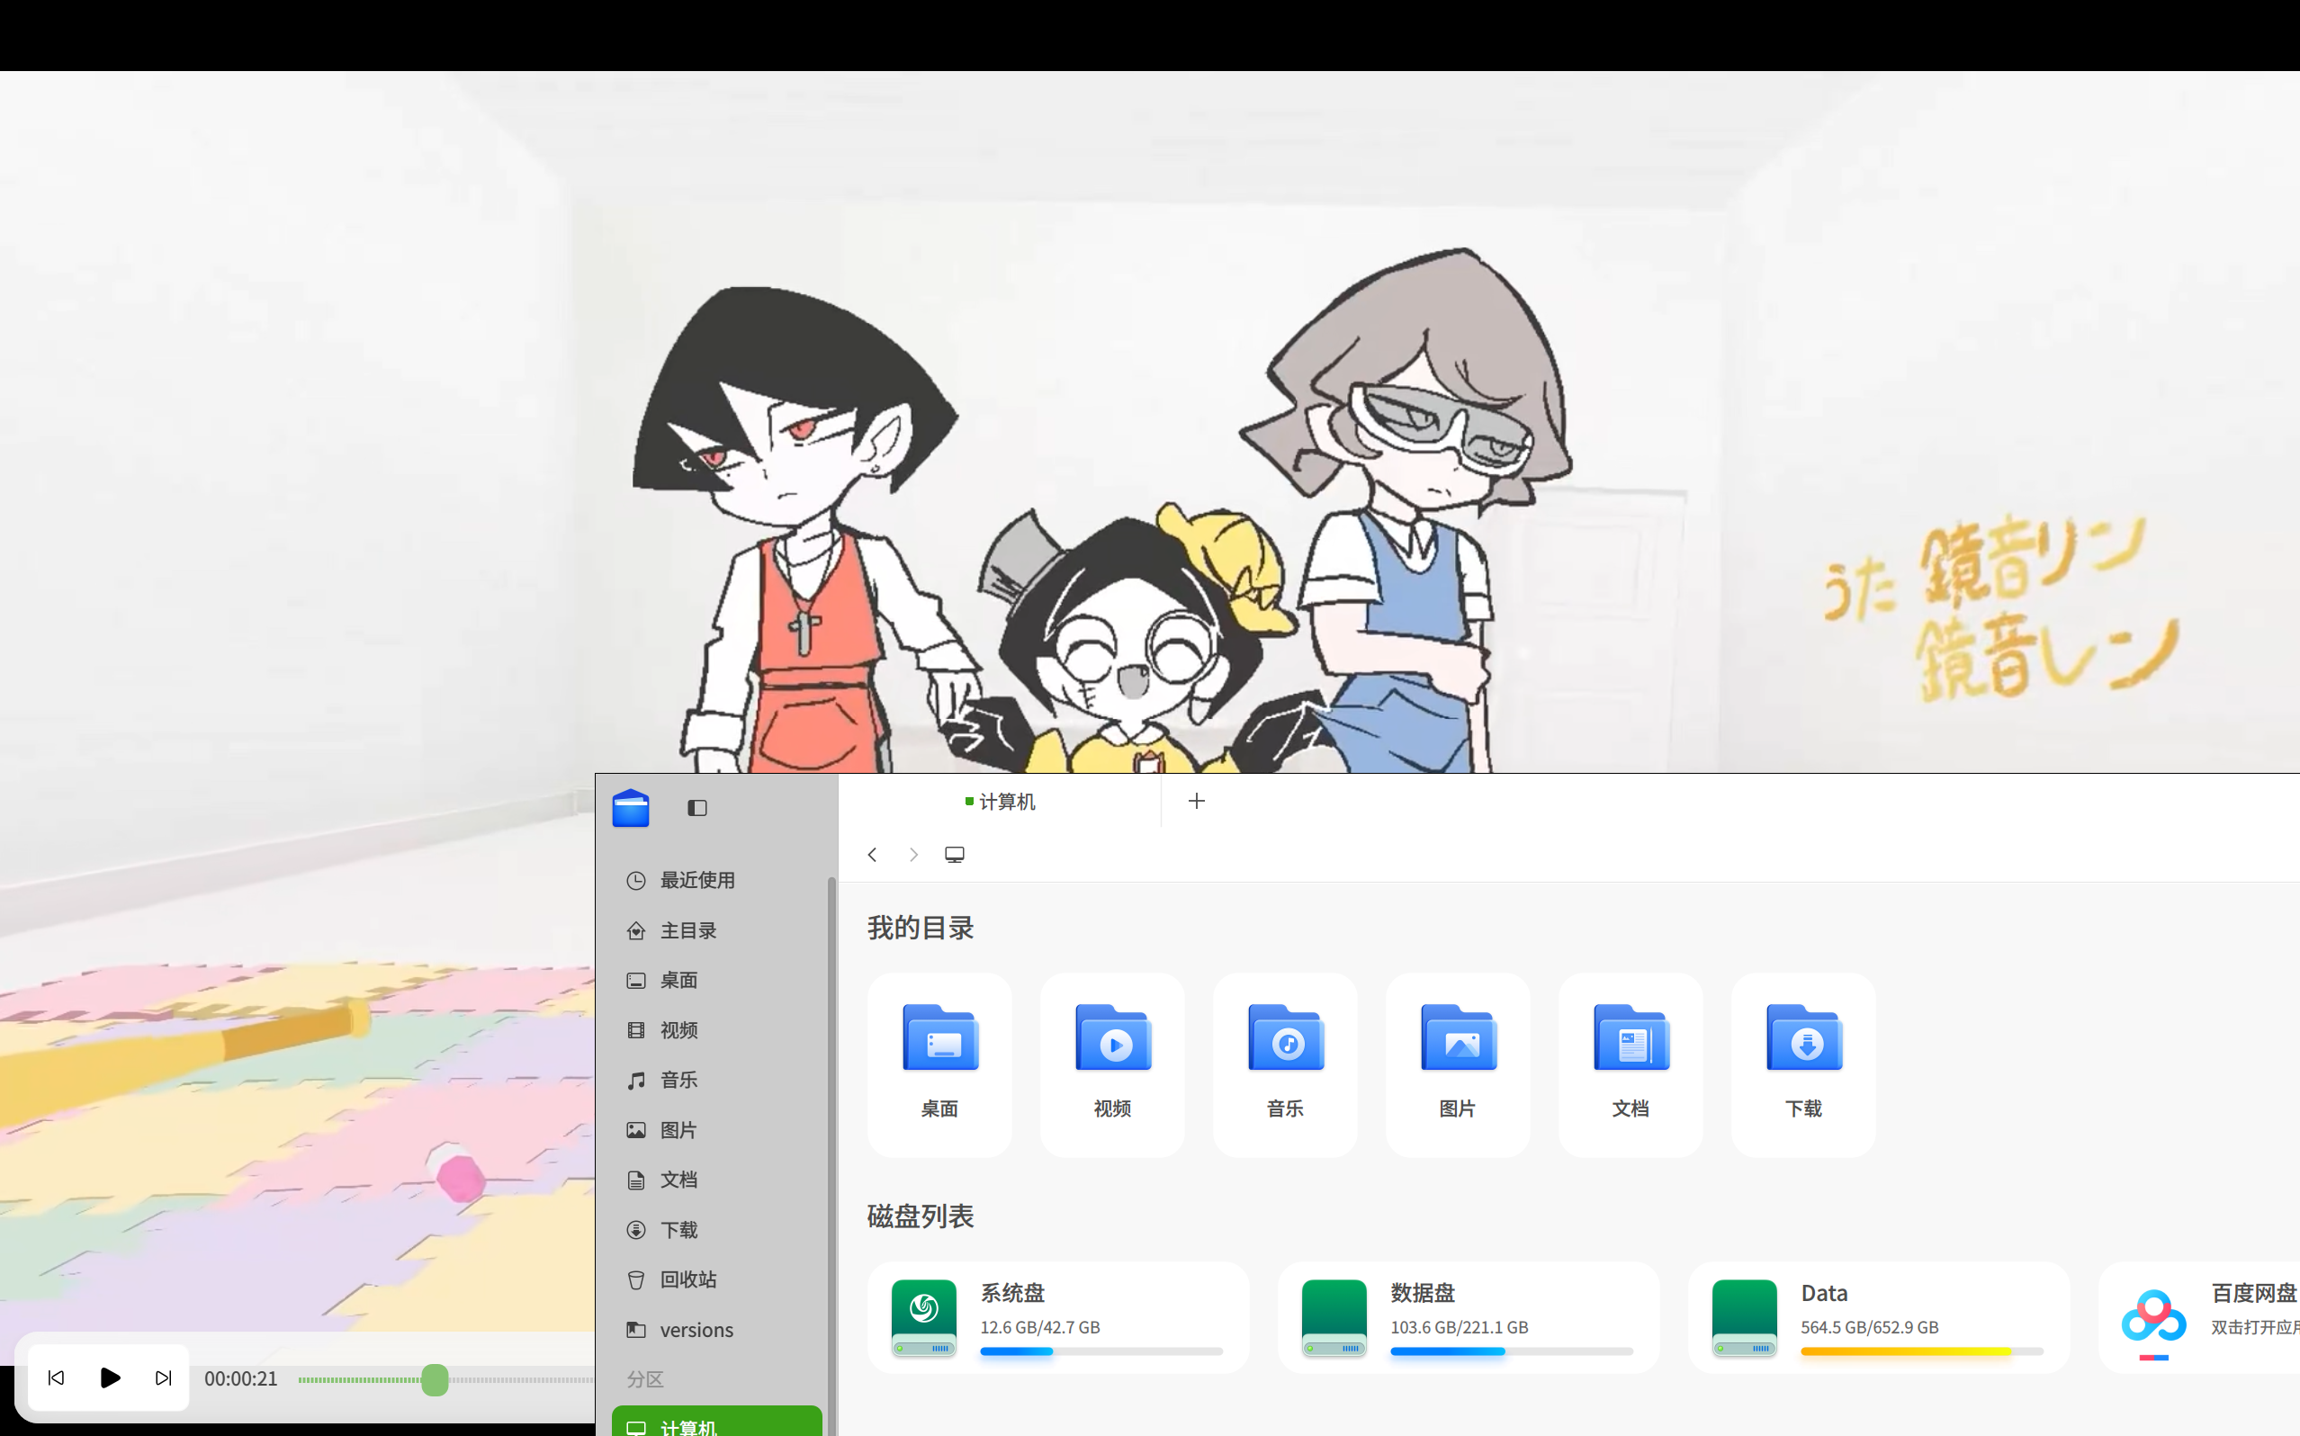Select 下载 in the sidebar
Viewport: 2300px width, 1436px height.
(x=716, y=1230)
